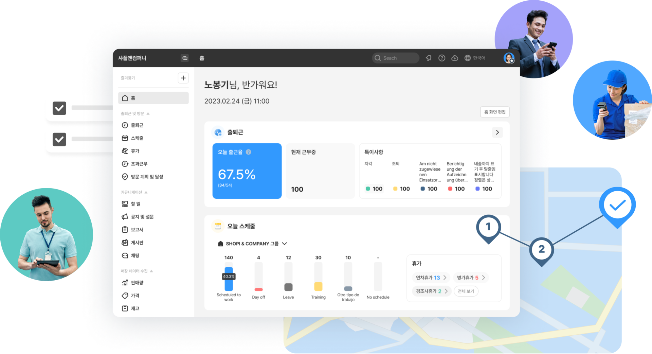Open 방문 계획 및 달성 in sidebar
Image resolution: width=652 pixels, height=354 pixels.
pos(153,177)
